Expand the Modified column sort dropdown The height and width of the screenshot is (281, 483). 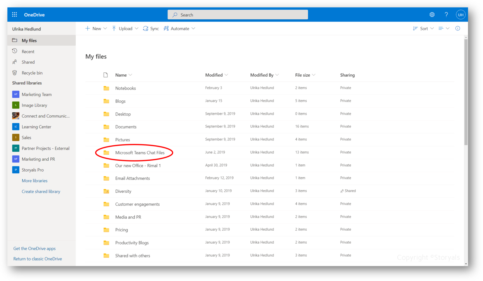click(x=227, y=75)
